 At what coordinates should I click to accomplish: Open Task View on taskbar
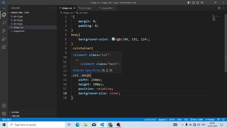69,125
